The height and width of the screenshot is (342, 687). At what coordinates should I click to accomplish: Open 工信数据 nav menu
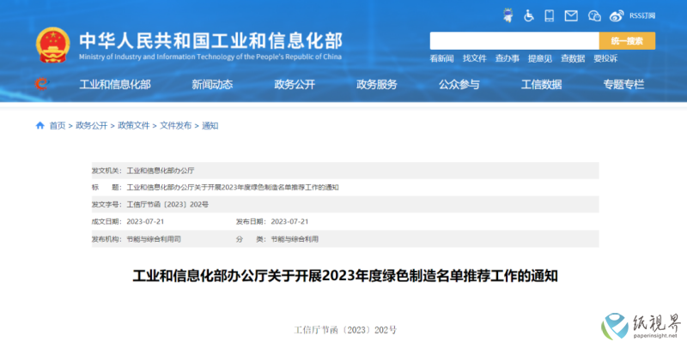pyautogui.click(x=541, y=84)
